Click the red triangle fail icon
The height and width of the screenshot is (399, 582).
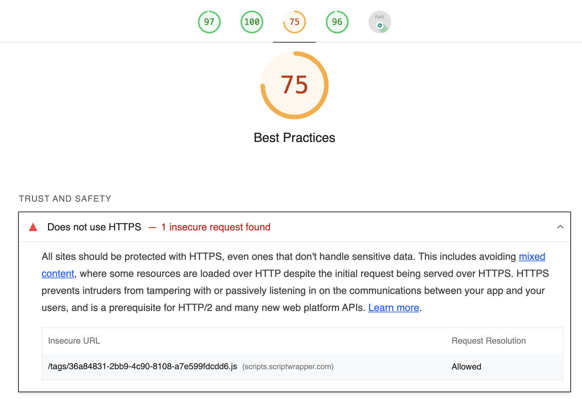point(33,227)
